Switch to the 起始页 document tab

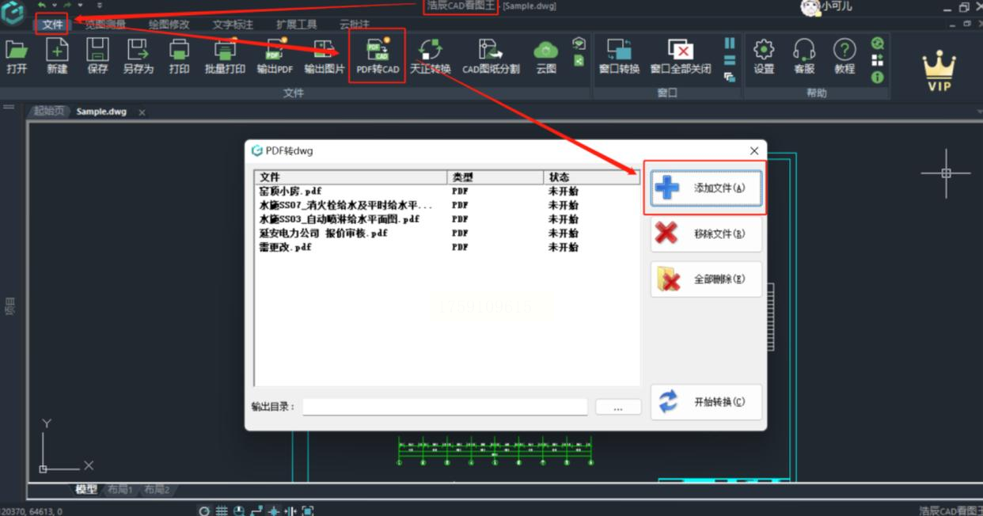(x=48, y=112)
